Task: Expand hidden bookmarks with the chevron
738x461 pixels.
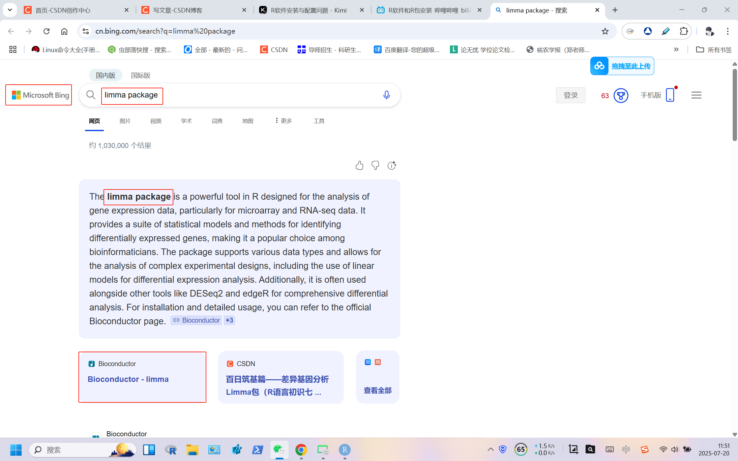Action: pos(676,49)
